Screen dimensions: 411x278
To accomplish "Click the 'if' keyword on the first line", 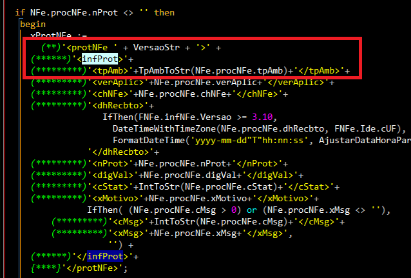I will pos(20,13).
